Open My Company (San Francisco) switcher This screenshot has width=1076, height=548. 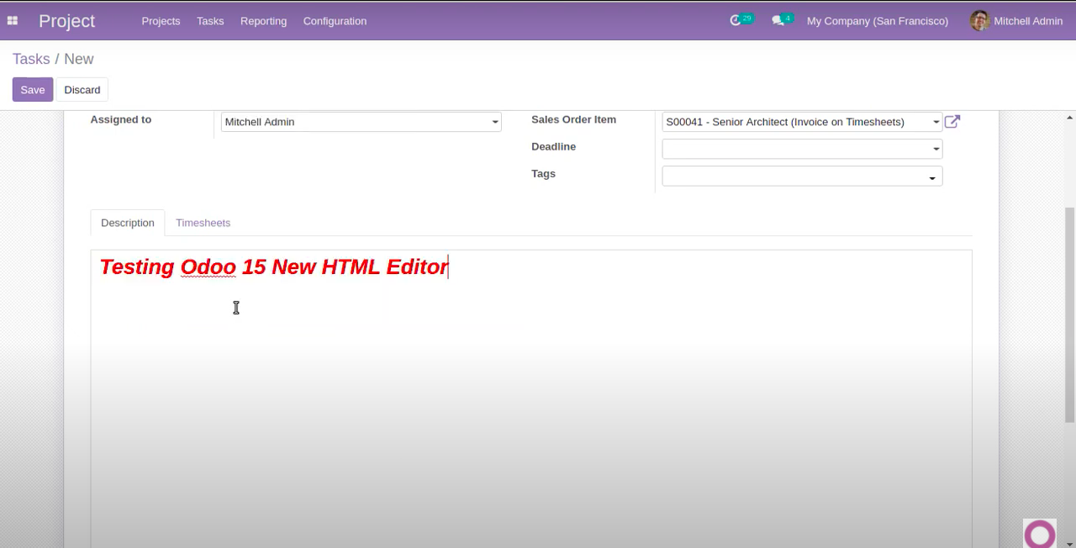point(878,21)
